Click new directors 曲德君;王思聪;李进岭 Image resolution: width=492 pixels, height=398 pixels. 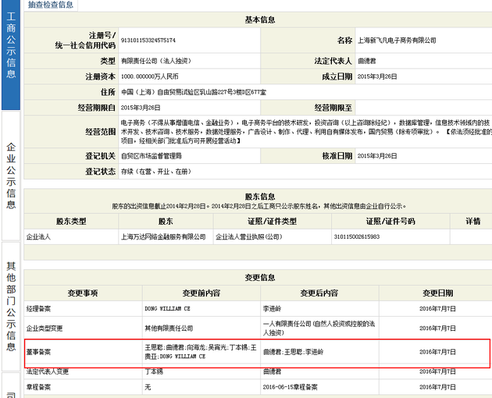point(293,352)
